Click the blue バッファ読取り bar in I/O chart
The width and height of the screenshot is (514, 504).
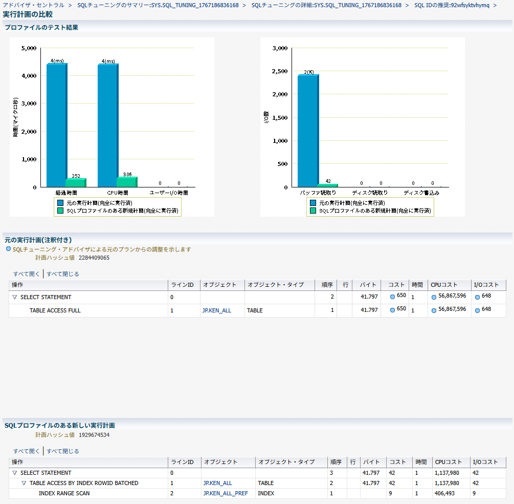click(308, 131)
